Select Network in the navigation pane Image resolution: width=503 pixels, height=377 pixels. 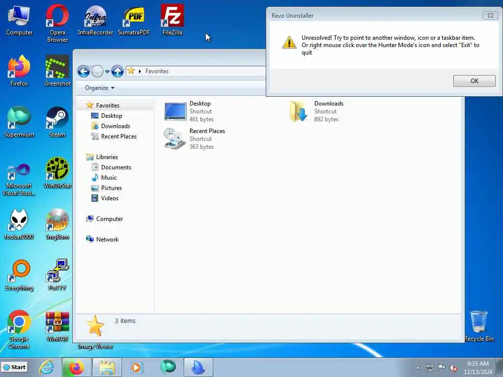[x=107, y=240]
